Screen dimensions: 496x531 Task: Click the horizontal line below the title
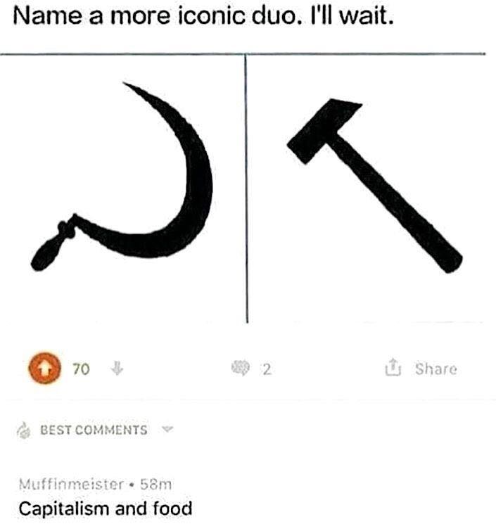[x=243, y=54]
